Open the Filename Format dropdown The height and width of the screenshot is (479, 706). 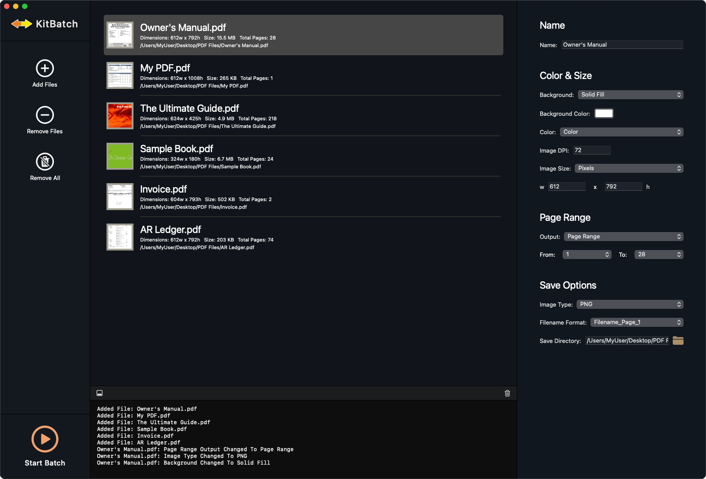pos(637,322)
